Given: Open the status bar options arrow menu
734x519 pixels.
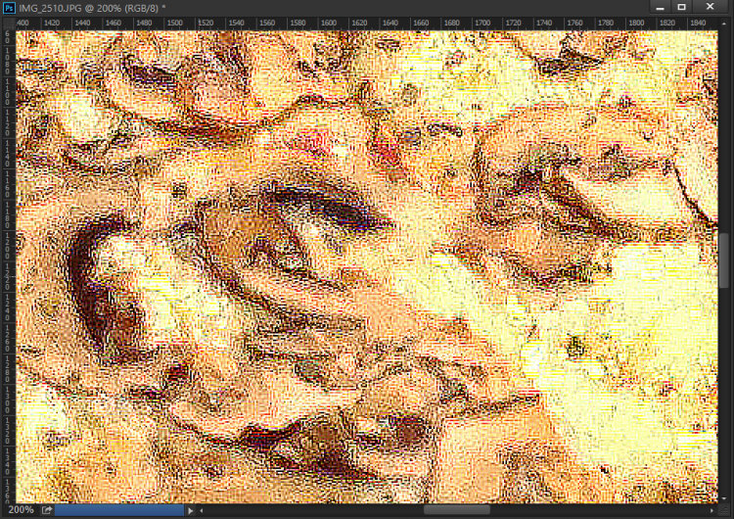Looking at the screenshot, I should (x=190, y=510).
